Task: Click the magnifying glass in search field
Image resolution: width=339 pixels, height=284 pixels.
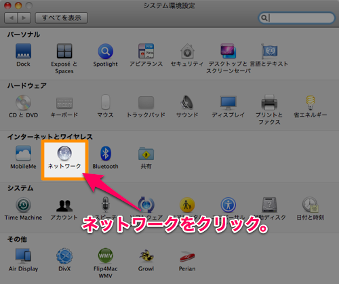Action: pyautogui.click(x=264, y=18)
